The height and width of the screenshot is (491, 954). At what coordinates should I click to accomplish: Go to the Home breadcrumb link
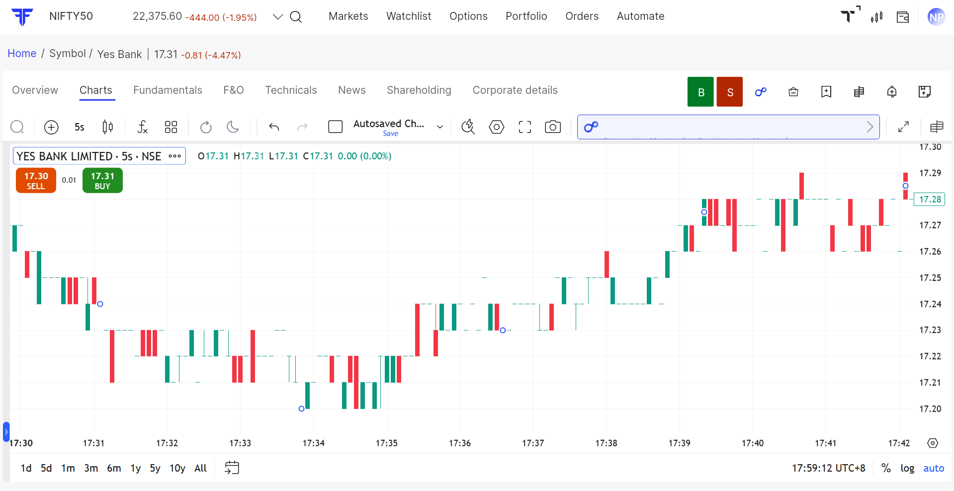click(22, 54)
